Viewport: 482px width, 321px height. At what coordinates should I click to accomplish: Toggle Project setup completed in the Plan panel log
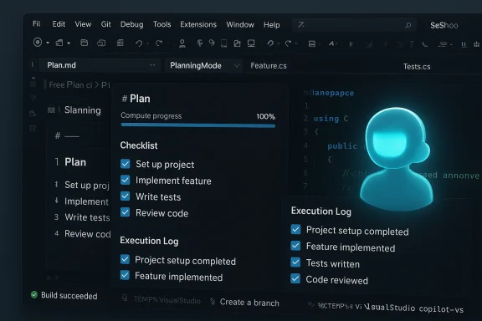coord(125,259)
